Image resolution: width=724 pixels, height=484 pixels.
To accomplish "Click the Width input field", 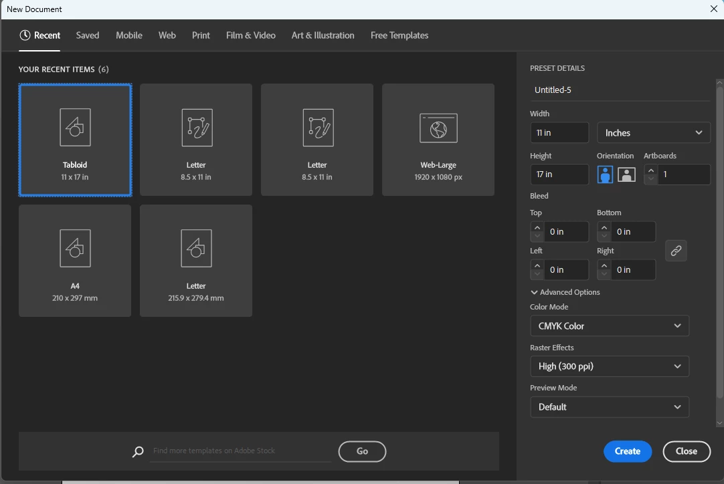I will click(559, 133).
